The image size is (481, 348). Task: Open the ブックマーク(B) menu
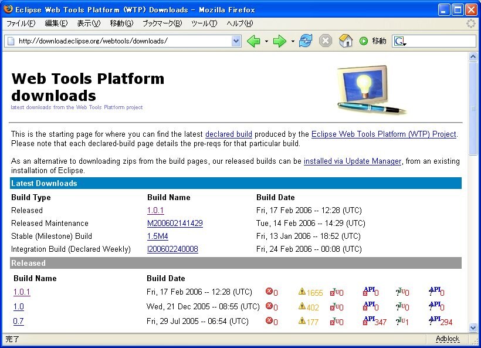pyautogui.click(x=162, y=23)
